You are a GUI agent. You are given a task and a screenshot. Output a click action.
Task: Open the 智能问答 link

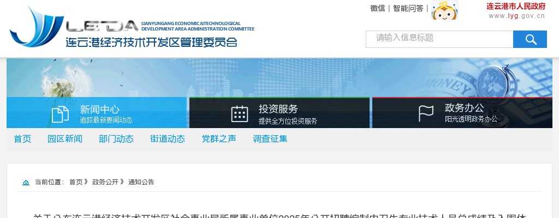click(x=408, y=8)
